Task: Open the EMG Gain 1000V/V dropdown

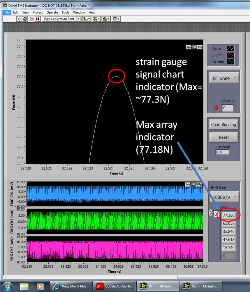Action: click(224, 197)
